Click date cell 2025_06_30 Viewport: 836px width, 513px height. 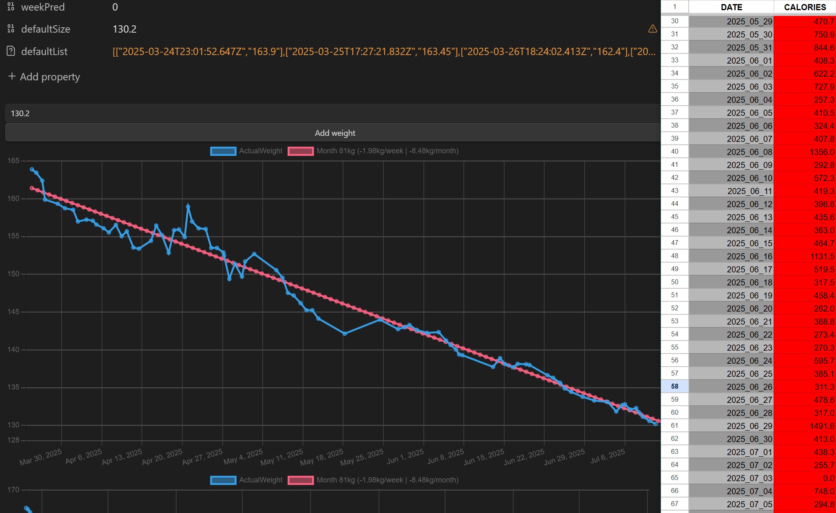click(x=731, y=439)
